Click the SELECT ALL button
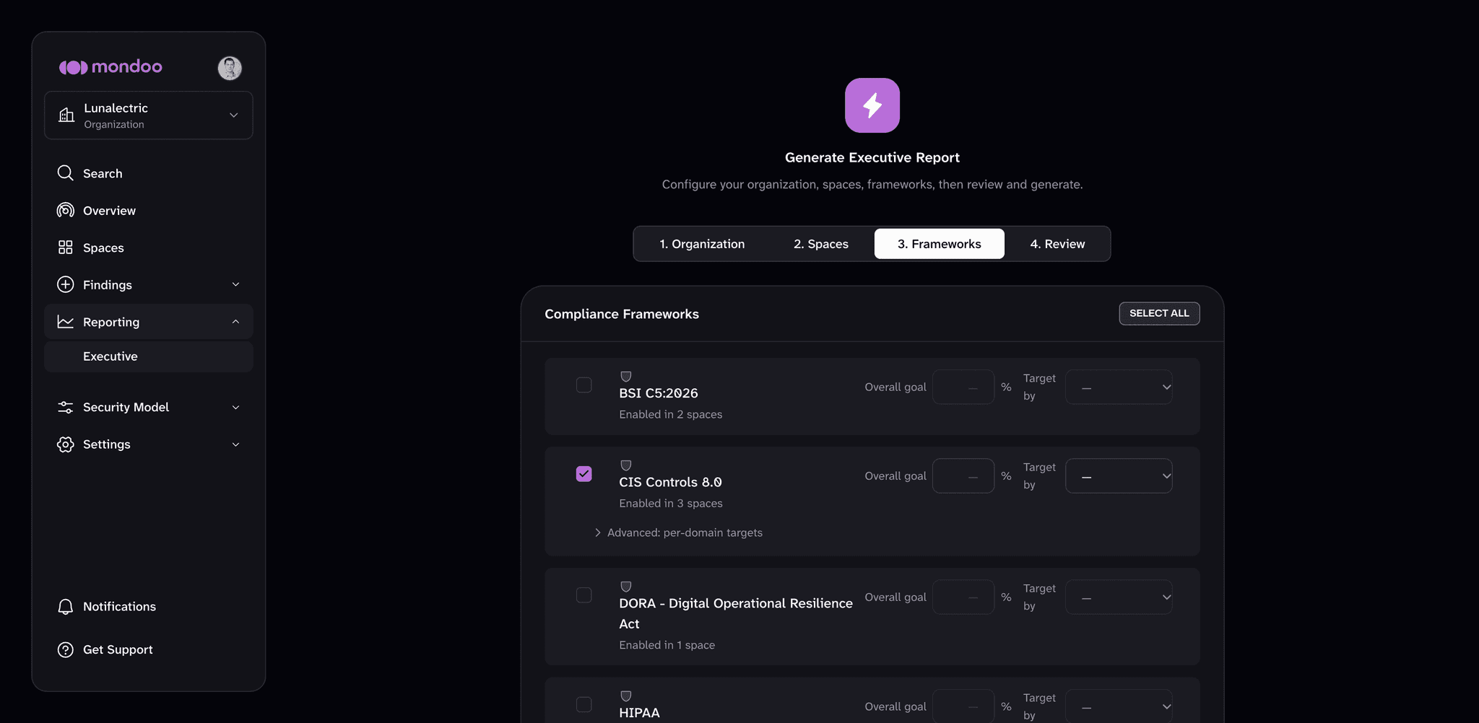The width and height of the screenshot is (1479, 723). (x=1159, y=313)
